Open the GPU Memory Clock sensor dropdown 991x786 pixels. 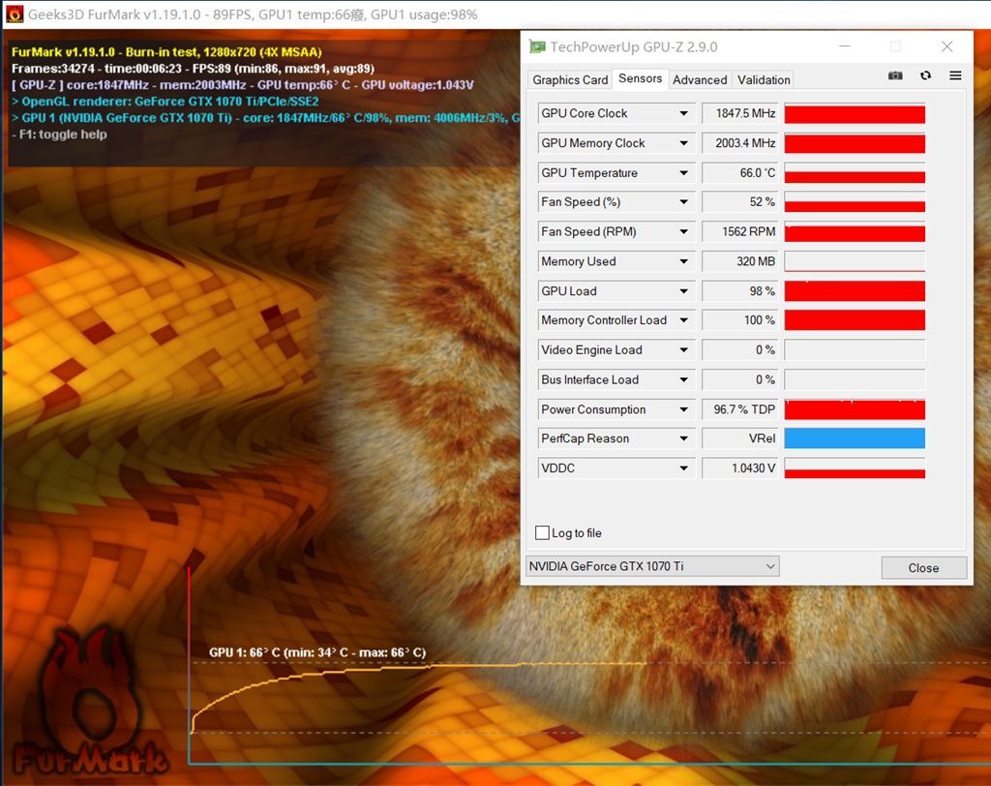tap(683, 143)
